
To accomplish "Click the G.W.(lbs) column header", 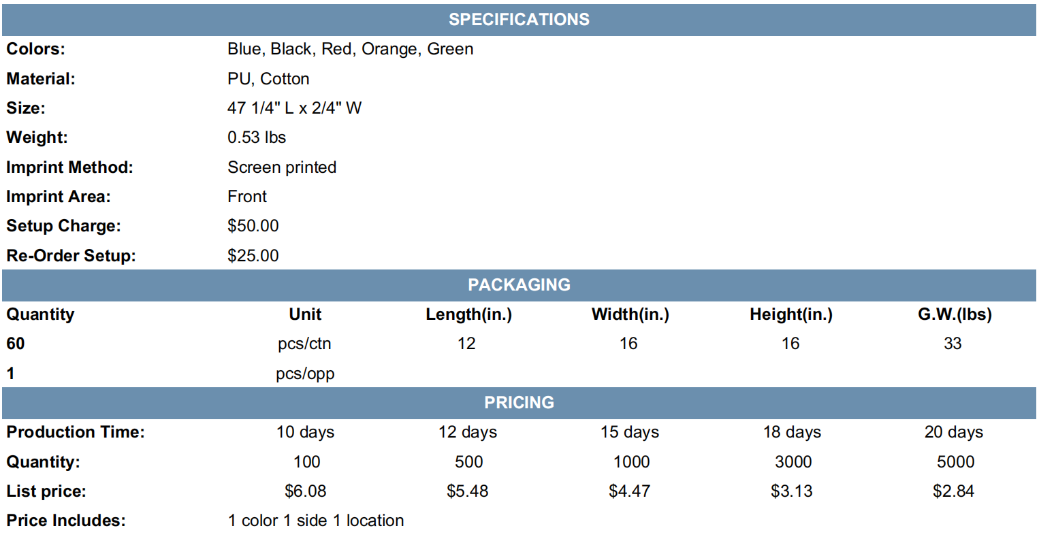I will tap(955, 314).
